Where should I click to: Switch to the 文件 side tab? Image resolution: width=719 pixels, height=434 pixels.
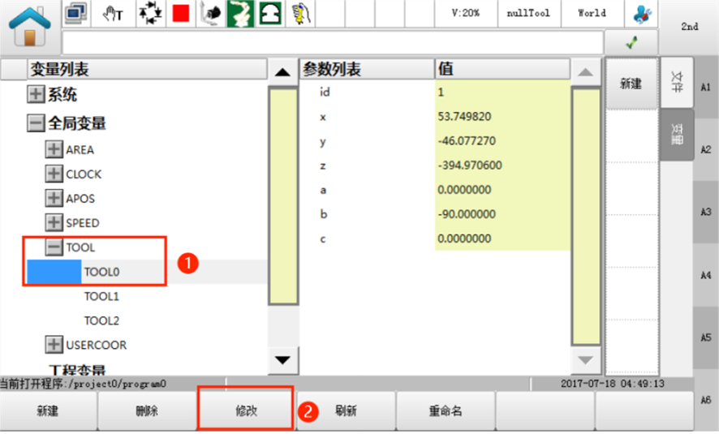pos(676,79)
